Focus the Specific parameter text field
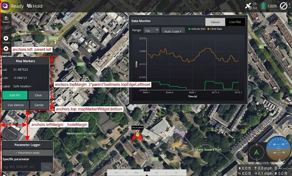This screenshot has width=292, height=176. pyautogui.click(x=21, y=167)
